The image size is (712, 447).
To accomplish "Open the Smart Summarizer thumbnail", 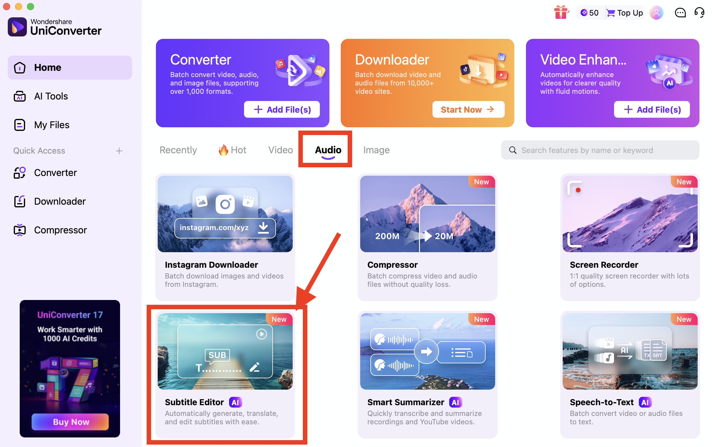I will click(x=427, y=351).
